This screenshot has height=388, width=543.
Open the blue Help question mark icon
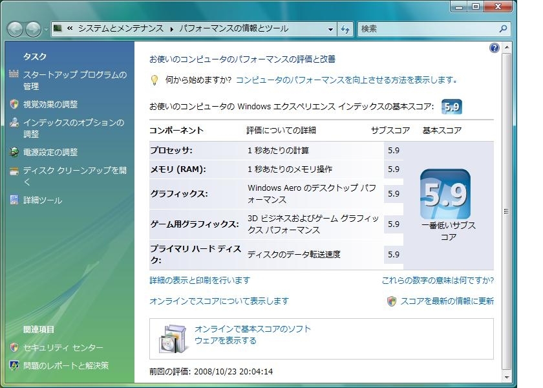(494, 48)
